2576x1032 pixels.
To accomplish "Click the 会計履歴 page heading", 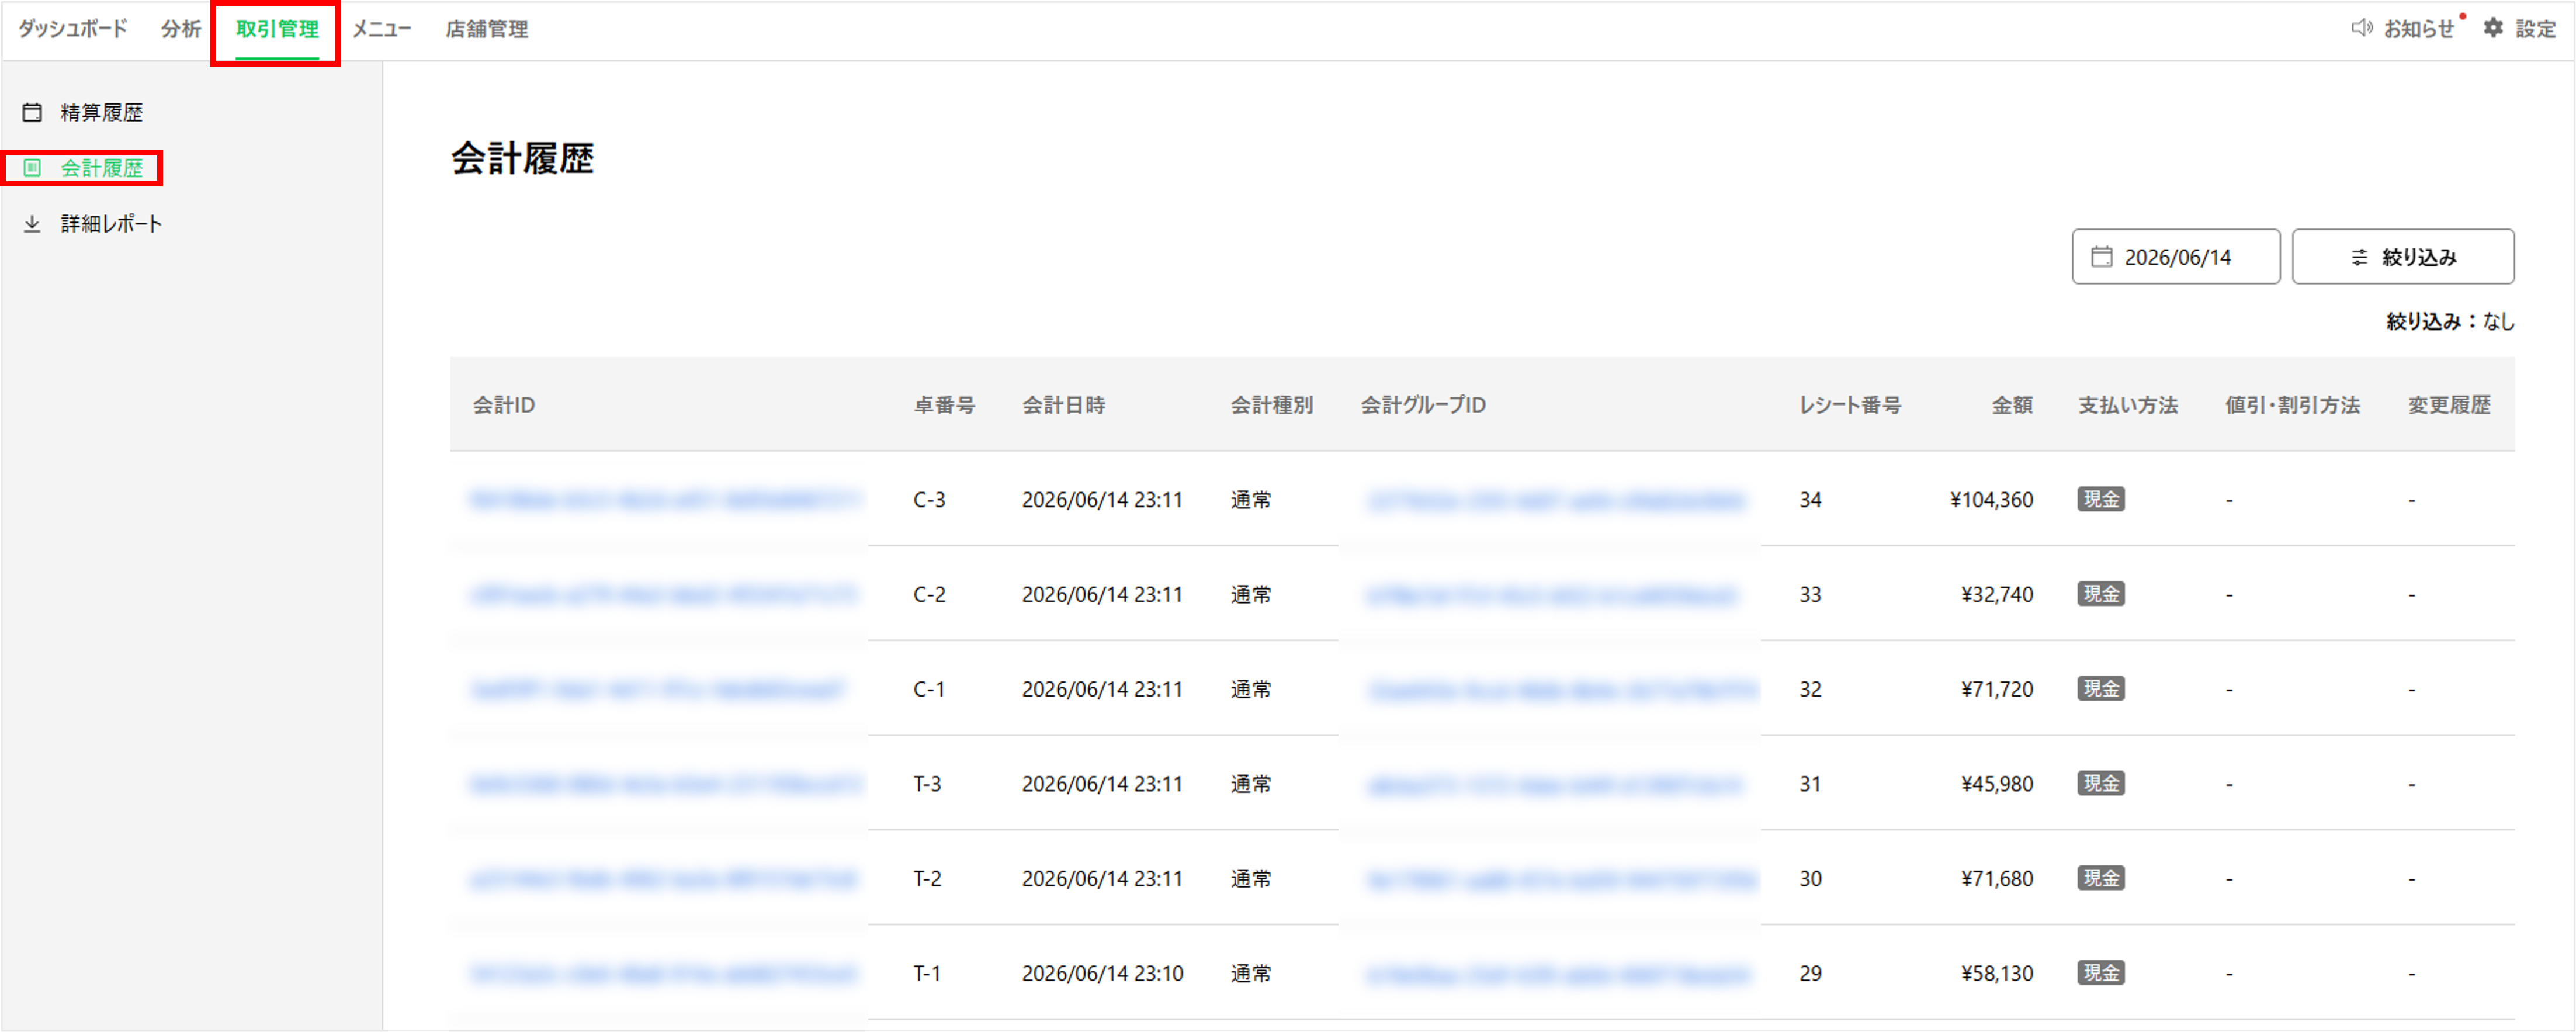I will [522, 158].
